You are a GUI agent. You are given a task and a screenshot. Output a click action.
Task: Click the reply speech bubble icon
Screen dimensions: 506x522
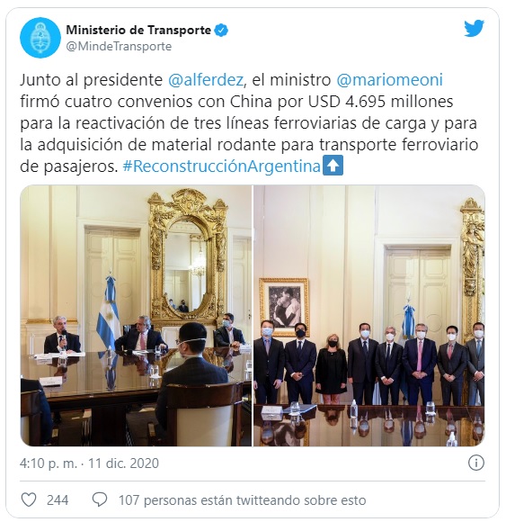pos(100,500)
